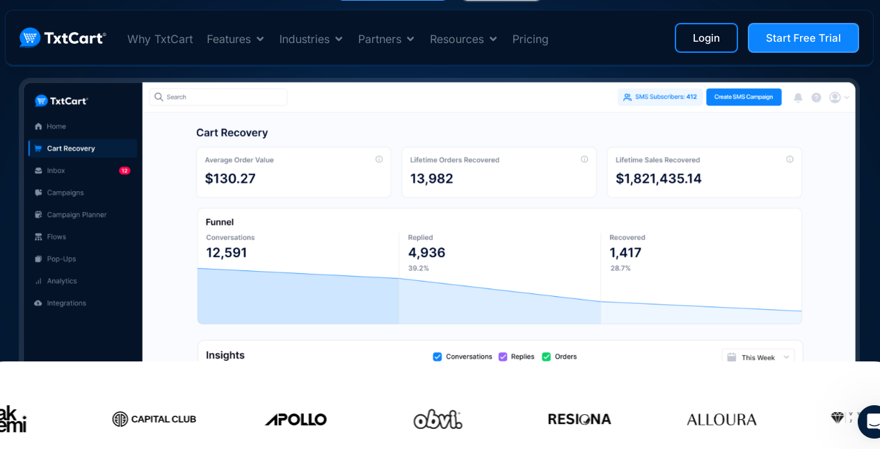Expand the Features dropdown menu
This screenshot has width=880, height=449.
click(235, 39)
